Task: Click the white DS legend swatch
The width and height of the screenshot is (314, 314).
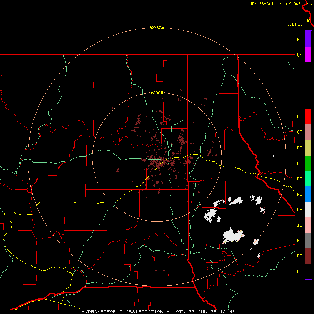Action: click(x=308, y=209)
